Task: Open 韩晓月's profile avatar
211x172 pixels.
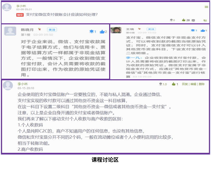Action: click(10, 31)
